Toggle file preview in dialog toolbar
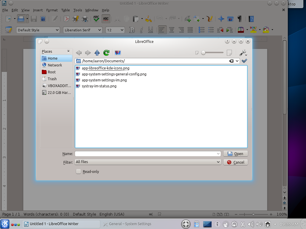The width and height of the screenshot is (306, 229). [118, 52]
